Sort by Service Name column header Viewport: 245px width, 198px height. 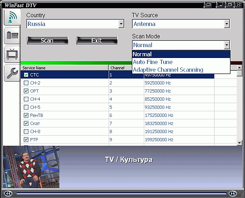coord(65,68)
